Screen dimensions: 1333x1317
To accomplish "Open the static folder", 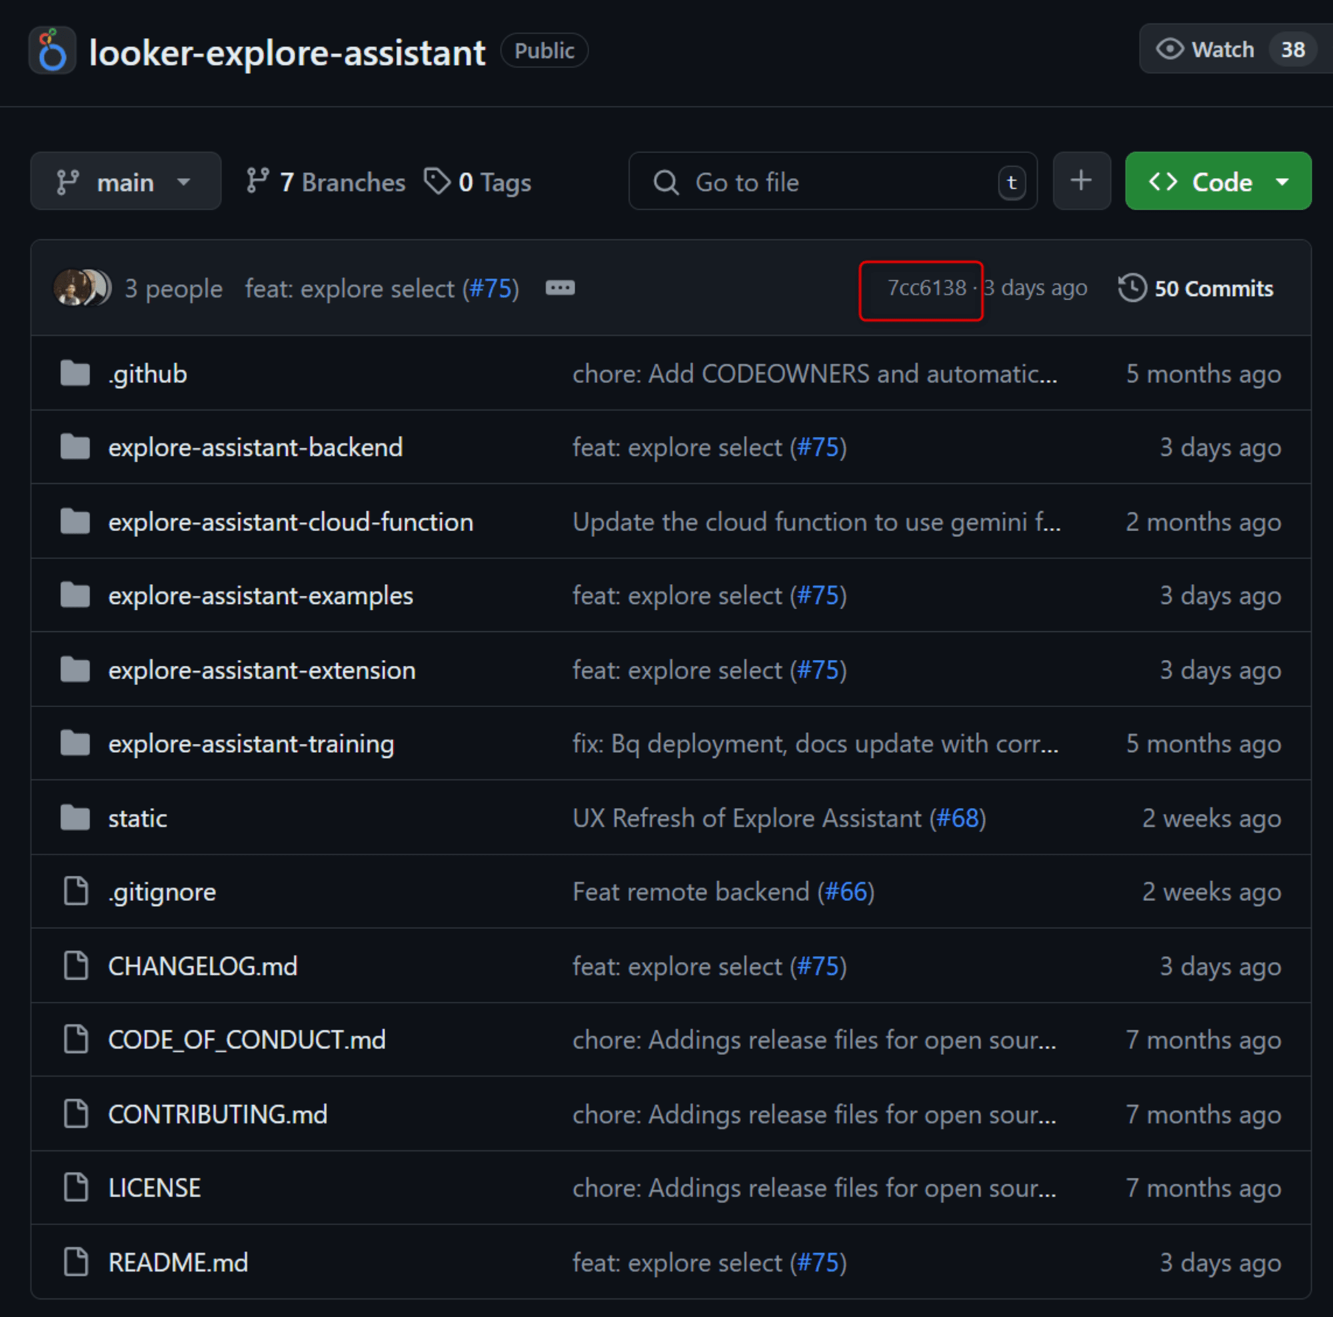I will point(137,818).
